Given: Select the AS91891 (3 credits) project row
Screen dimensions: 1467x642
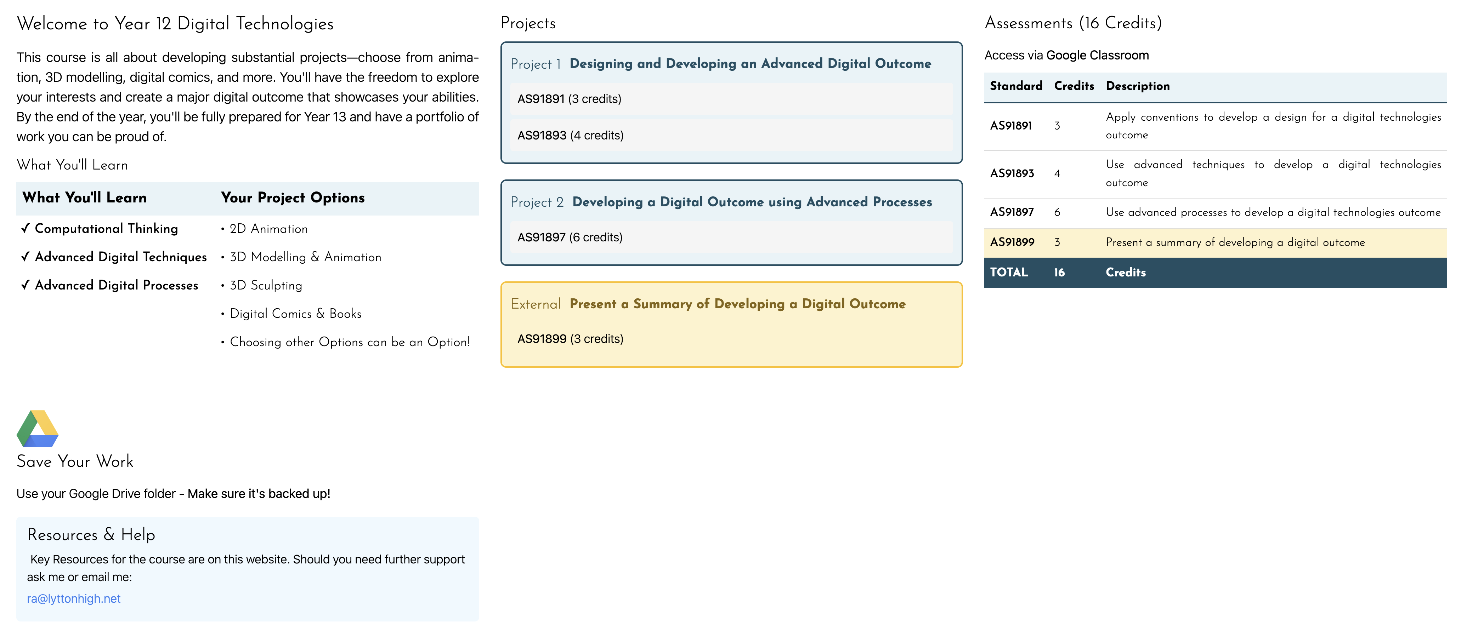Looking at the screenshot, I should (x=731, y=99).
